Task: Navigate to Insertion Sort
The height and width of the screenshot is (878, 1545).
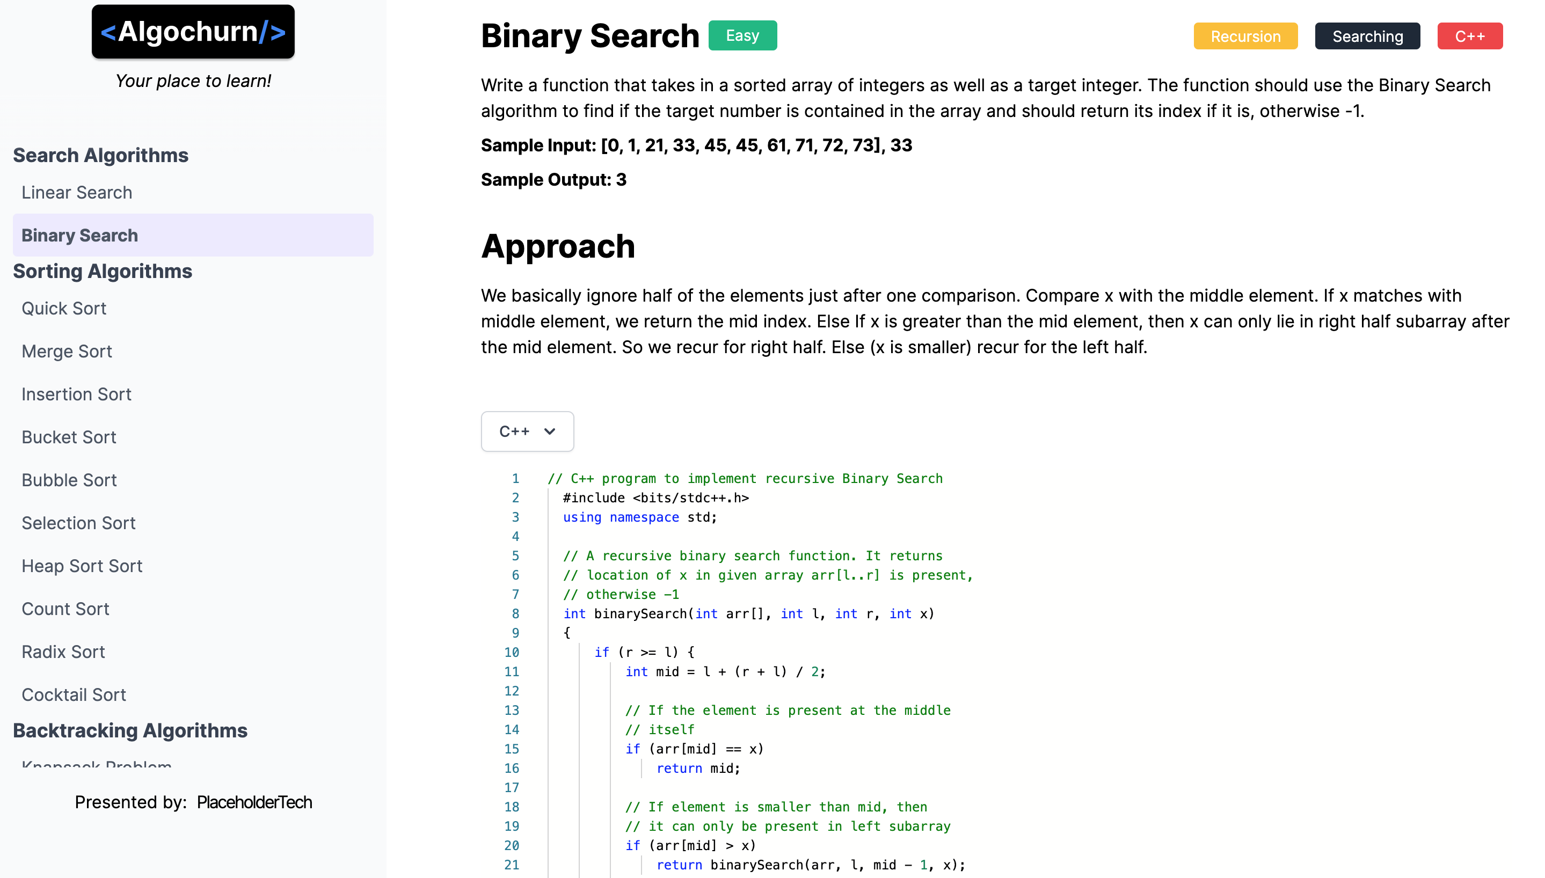Action: click(x=77, y=394)
